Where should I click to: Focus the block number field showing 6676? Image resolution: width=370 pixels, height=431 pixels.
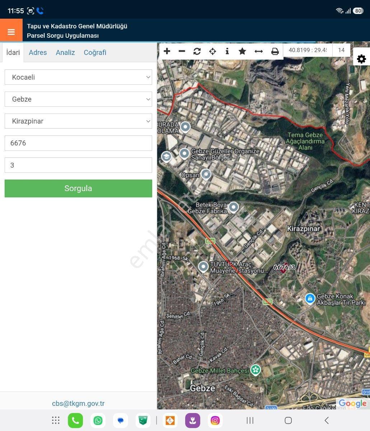(78, 143)
